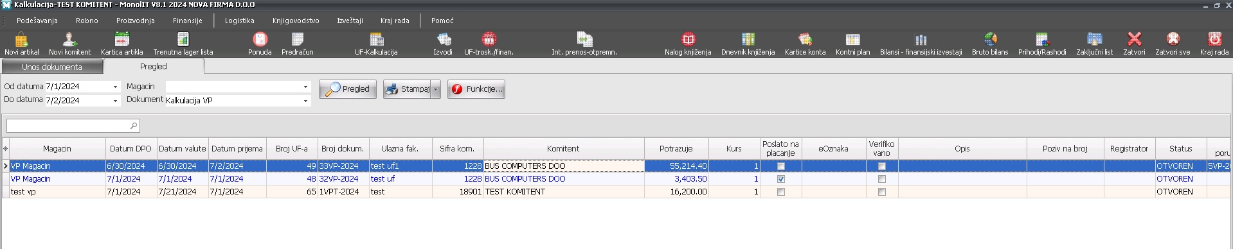1233x249 pixels.
Task: Uncheck Poslato na placanje for 32VP-2024
Action: (x=781, y=179)
